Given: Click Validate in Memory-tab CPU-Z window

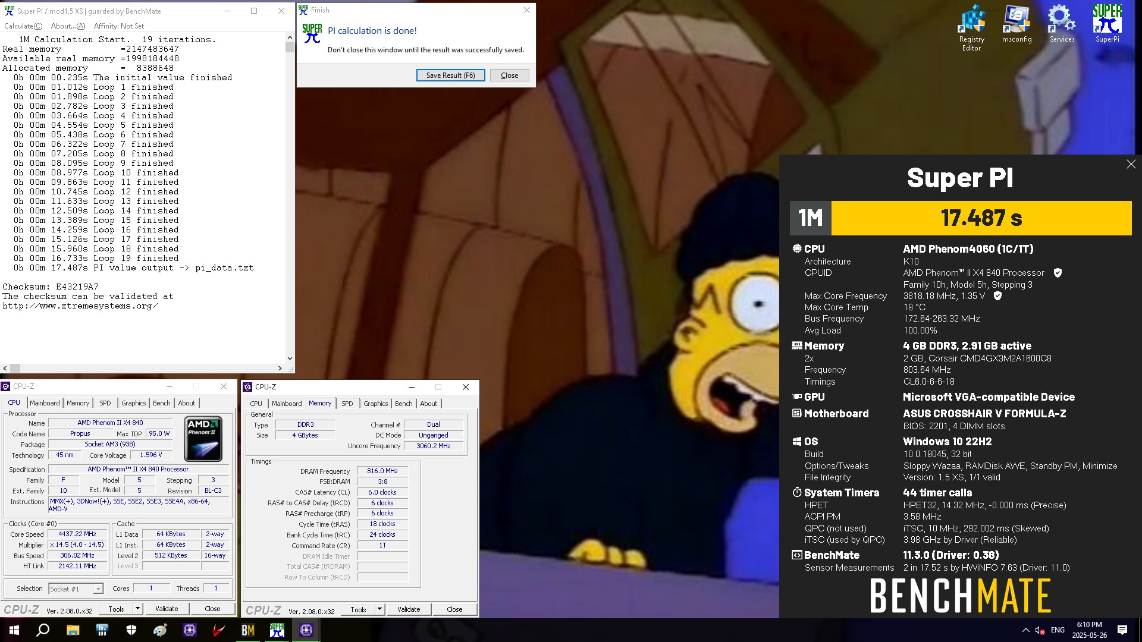Looking at the screenshot, I should 409,609.
